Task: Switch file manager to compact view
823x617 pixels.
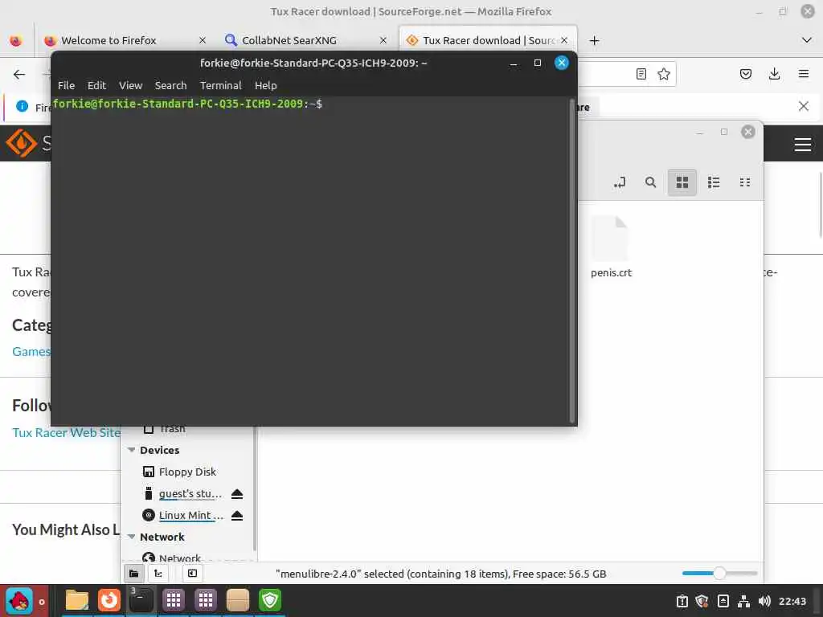Action: 745,182
